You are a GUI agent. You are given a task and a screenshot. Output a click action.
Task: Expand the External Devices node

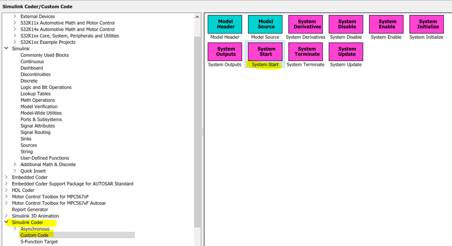[14, 16]
